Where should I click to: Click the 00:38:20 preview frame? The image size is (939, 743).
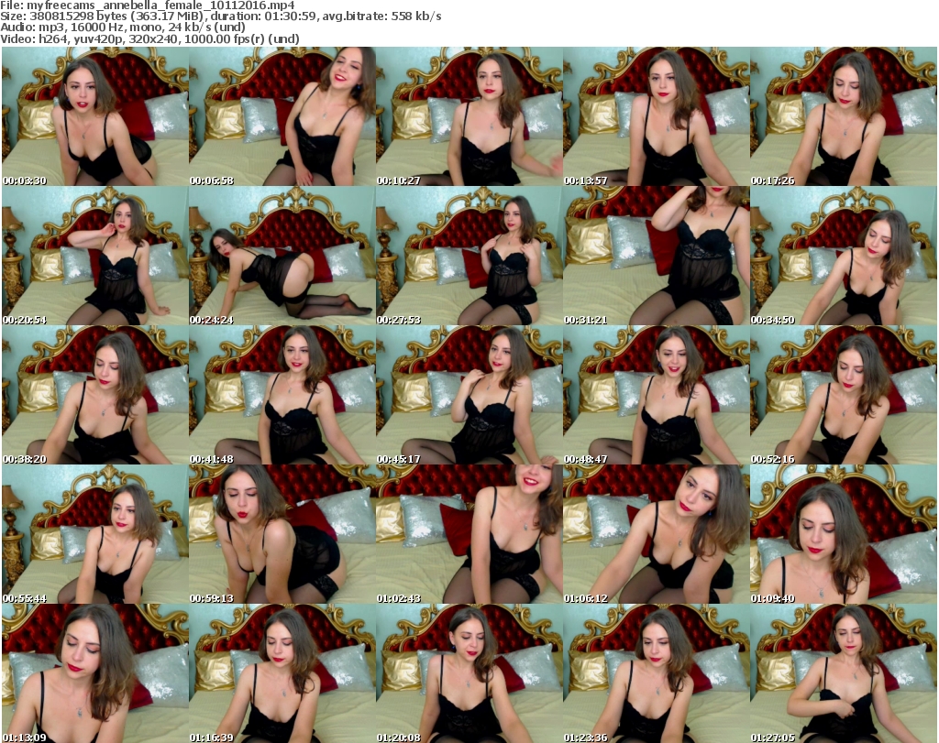[95, 396]
